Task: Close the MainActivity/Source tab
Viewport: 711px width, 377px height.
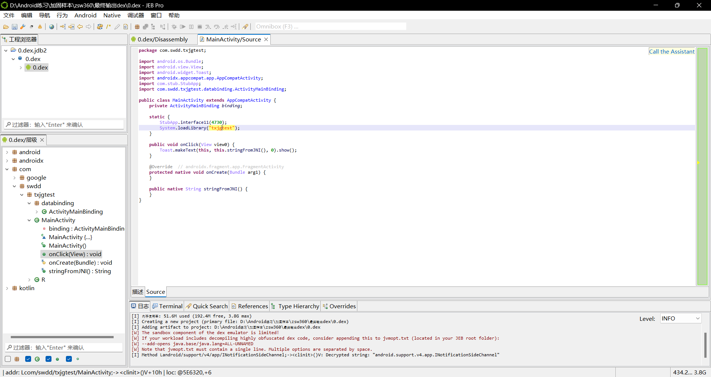Action: click(x=266, y=40)
